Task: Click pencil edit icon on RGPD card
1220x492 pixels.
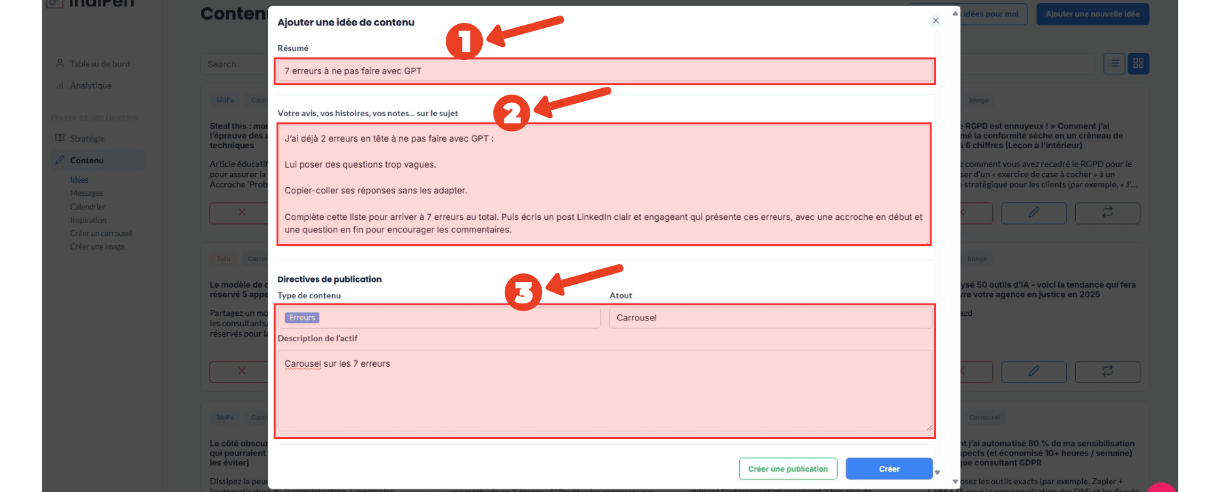Action: [1033, 213]
